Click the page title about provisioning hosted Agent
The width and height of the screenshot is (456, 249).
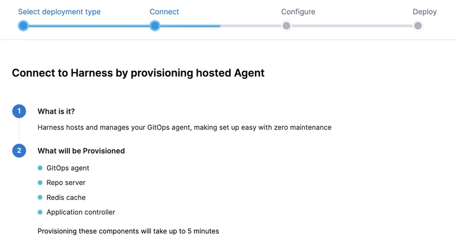(x=138, y=73)
